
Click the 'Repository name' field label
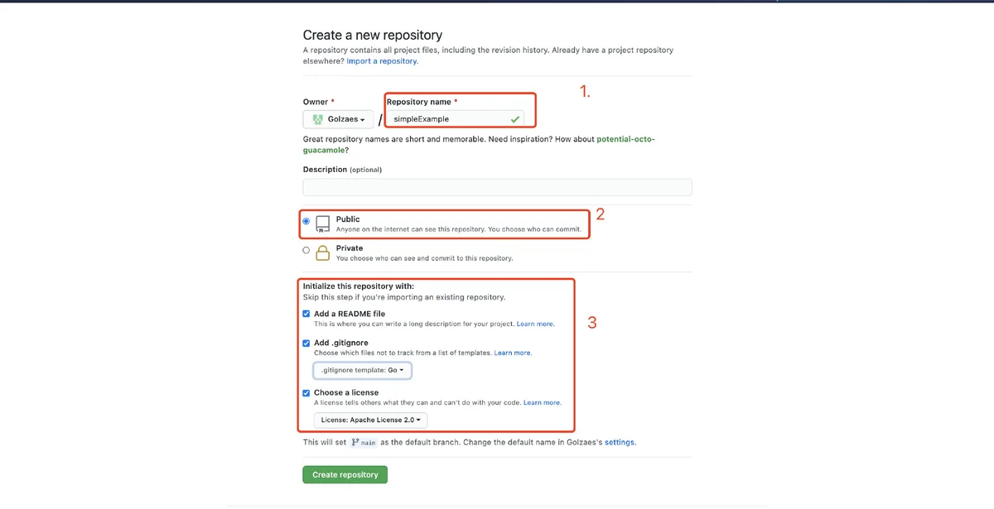coord(419,102)
